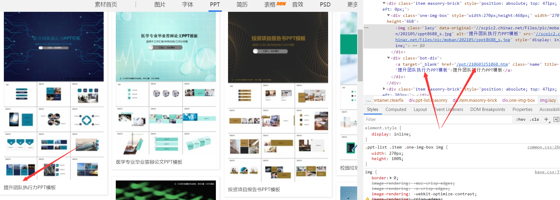
Task: Open the 图片 navigation tab
Action: pos(160,4)
